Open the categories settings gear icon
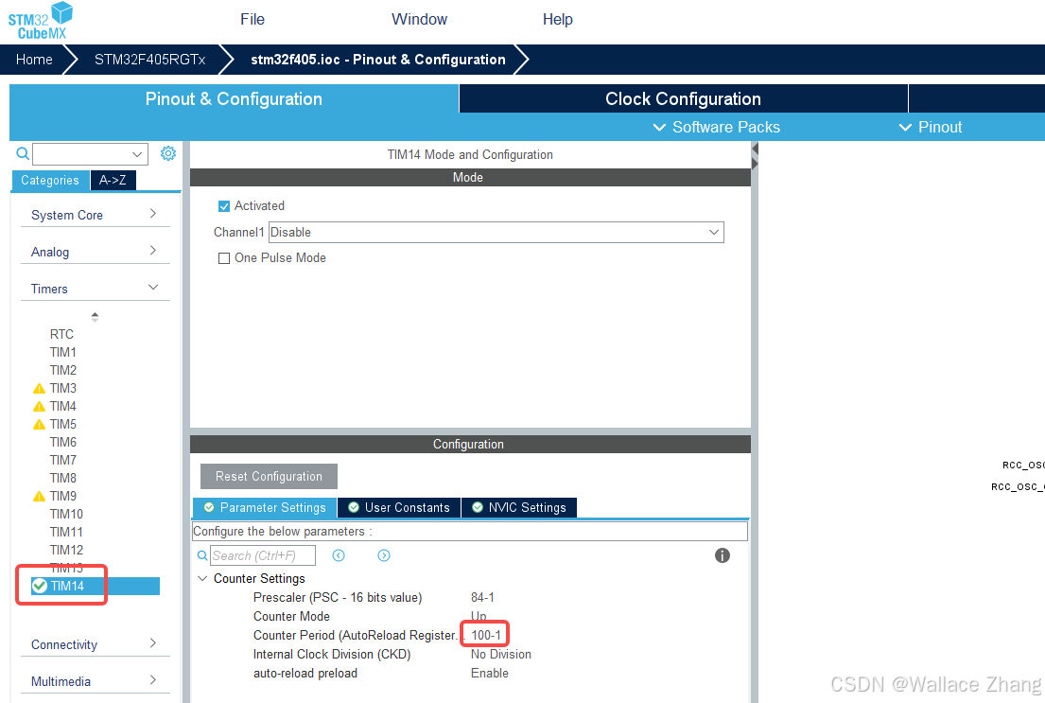Screen dimensions: 1045x703 pos(168,153)
